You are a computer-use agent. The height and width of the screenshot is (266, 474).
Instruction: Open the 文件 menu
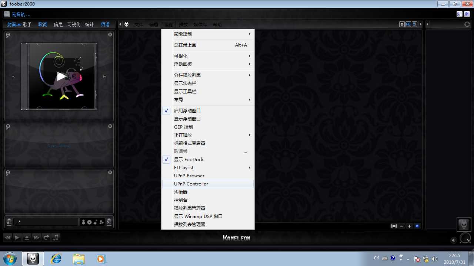(x=139, y=25)
